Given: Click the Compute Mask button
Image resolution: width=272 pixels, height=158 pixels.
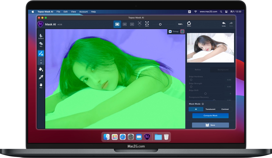Looking at the screenshot, I should point(210,115).
